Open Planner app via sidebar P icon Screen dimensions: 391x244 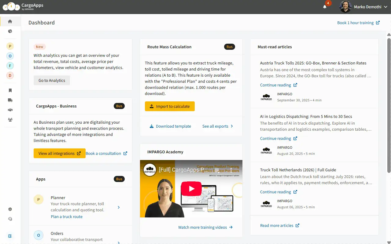10,46
